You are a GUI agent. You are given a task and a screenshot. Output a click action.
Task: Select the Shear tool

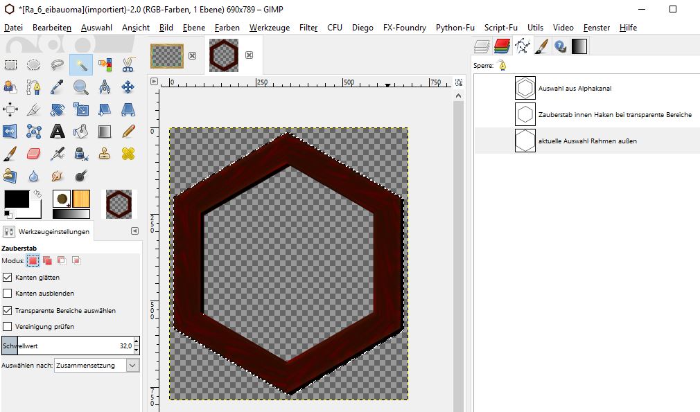(105, 109)
